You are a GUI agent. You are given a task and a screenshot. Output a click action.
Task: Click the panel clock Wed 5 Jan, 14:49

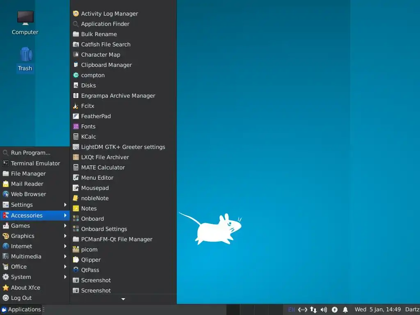click(378, 310)
